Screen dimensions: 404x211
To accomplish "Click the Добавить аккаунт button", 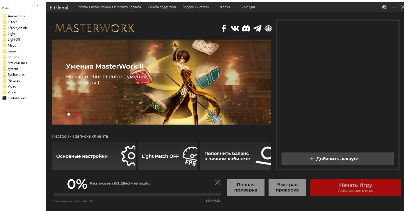I will tap(338, 159).
